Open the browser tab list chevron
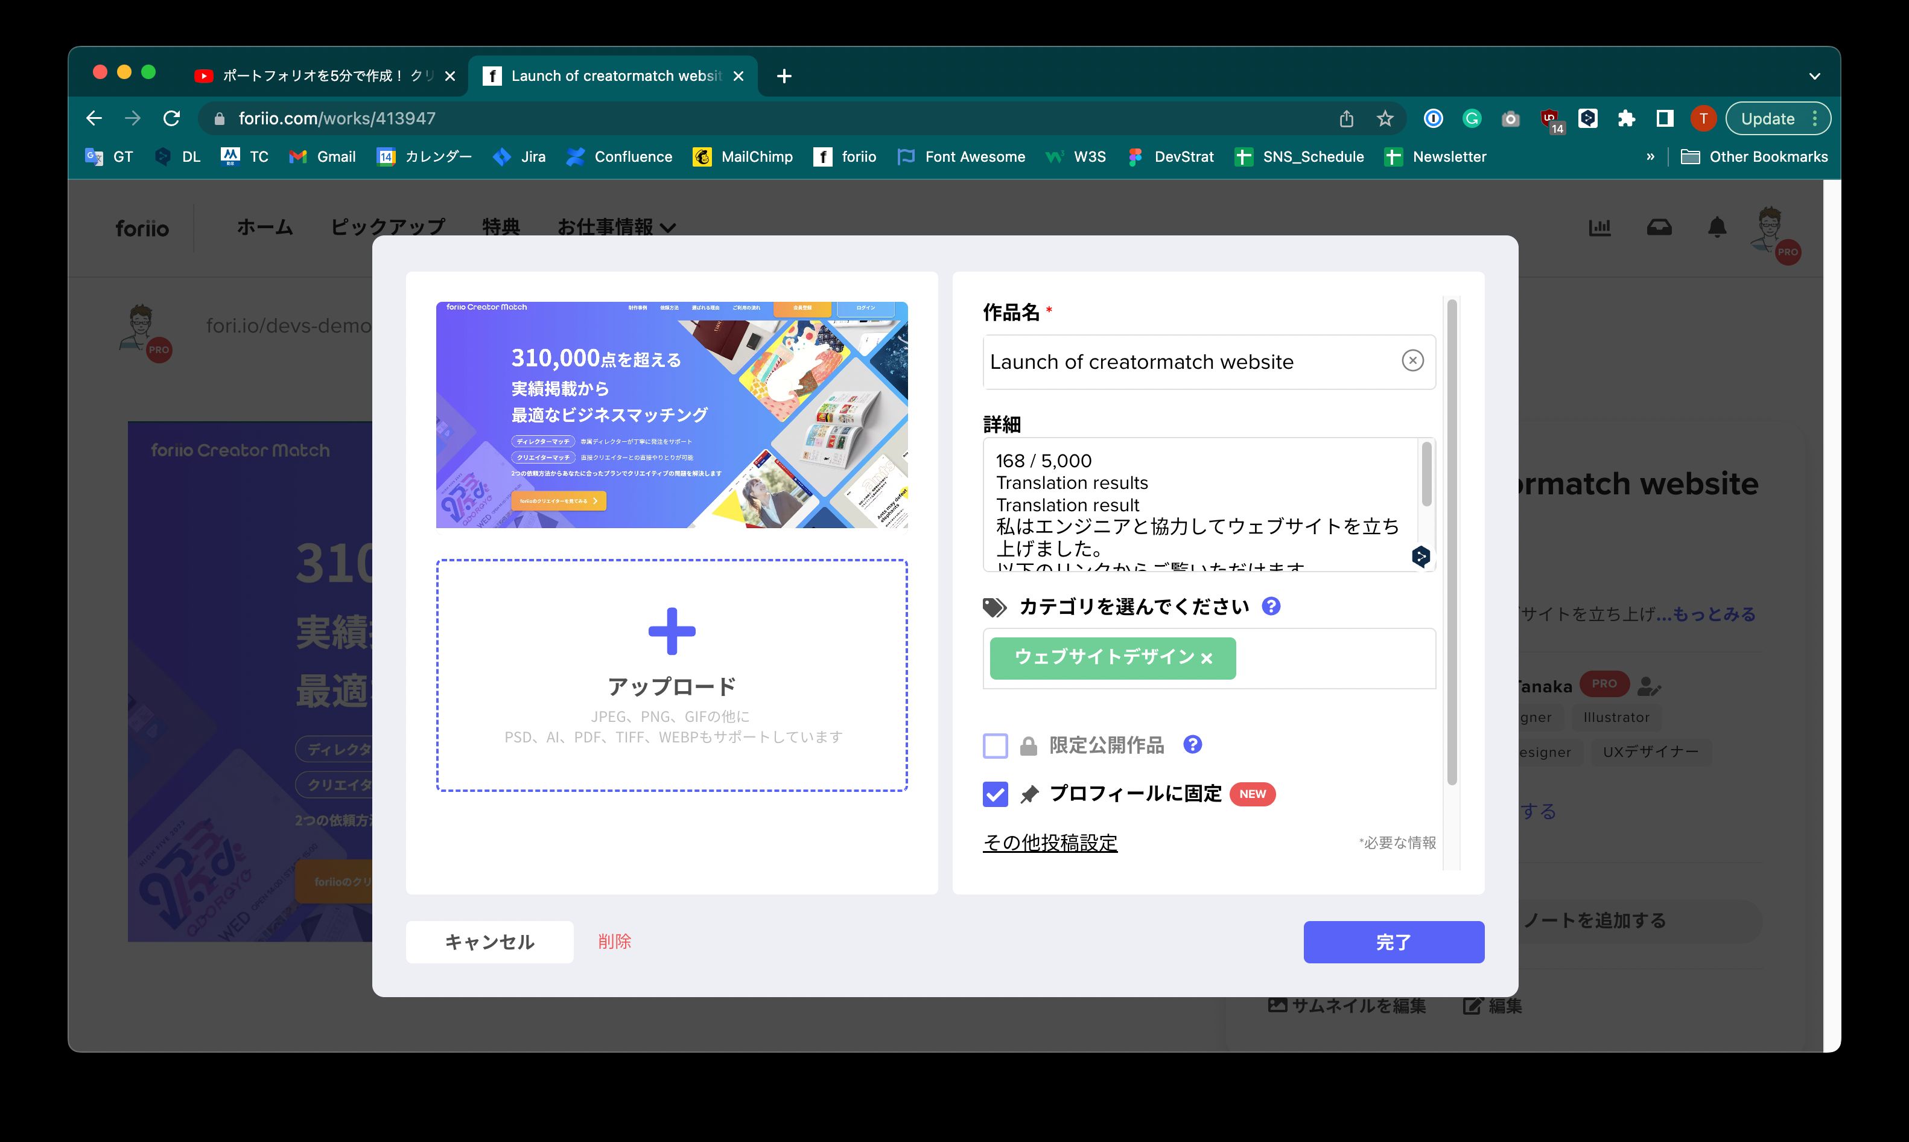Viewport: 1909px width, 1142px height. (1814, 76)
